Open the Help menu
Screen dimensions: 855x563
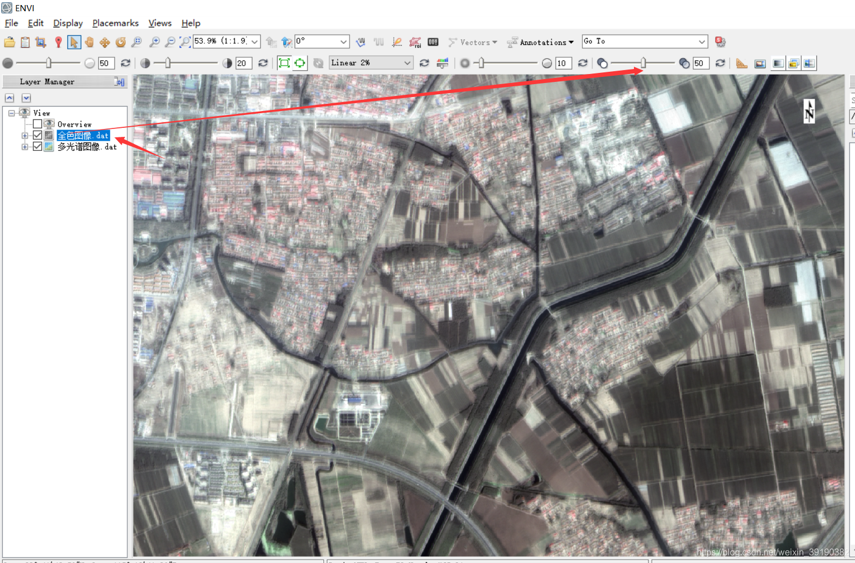(191, 23)
